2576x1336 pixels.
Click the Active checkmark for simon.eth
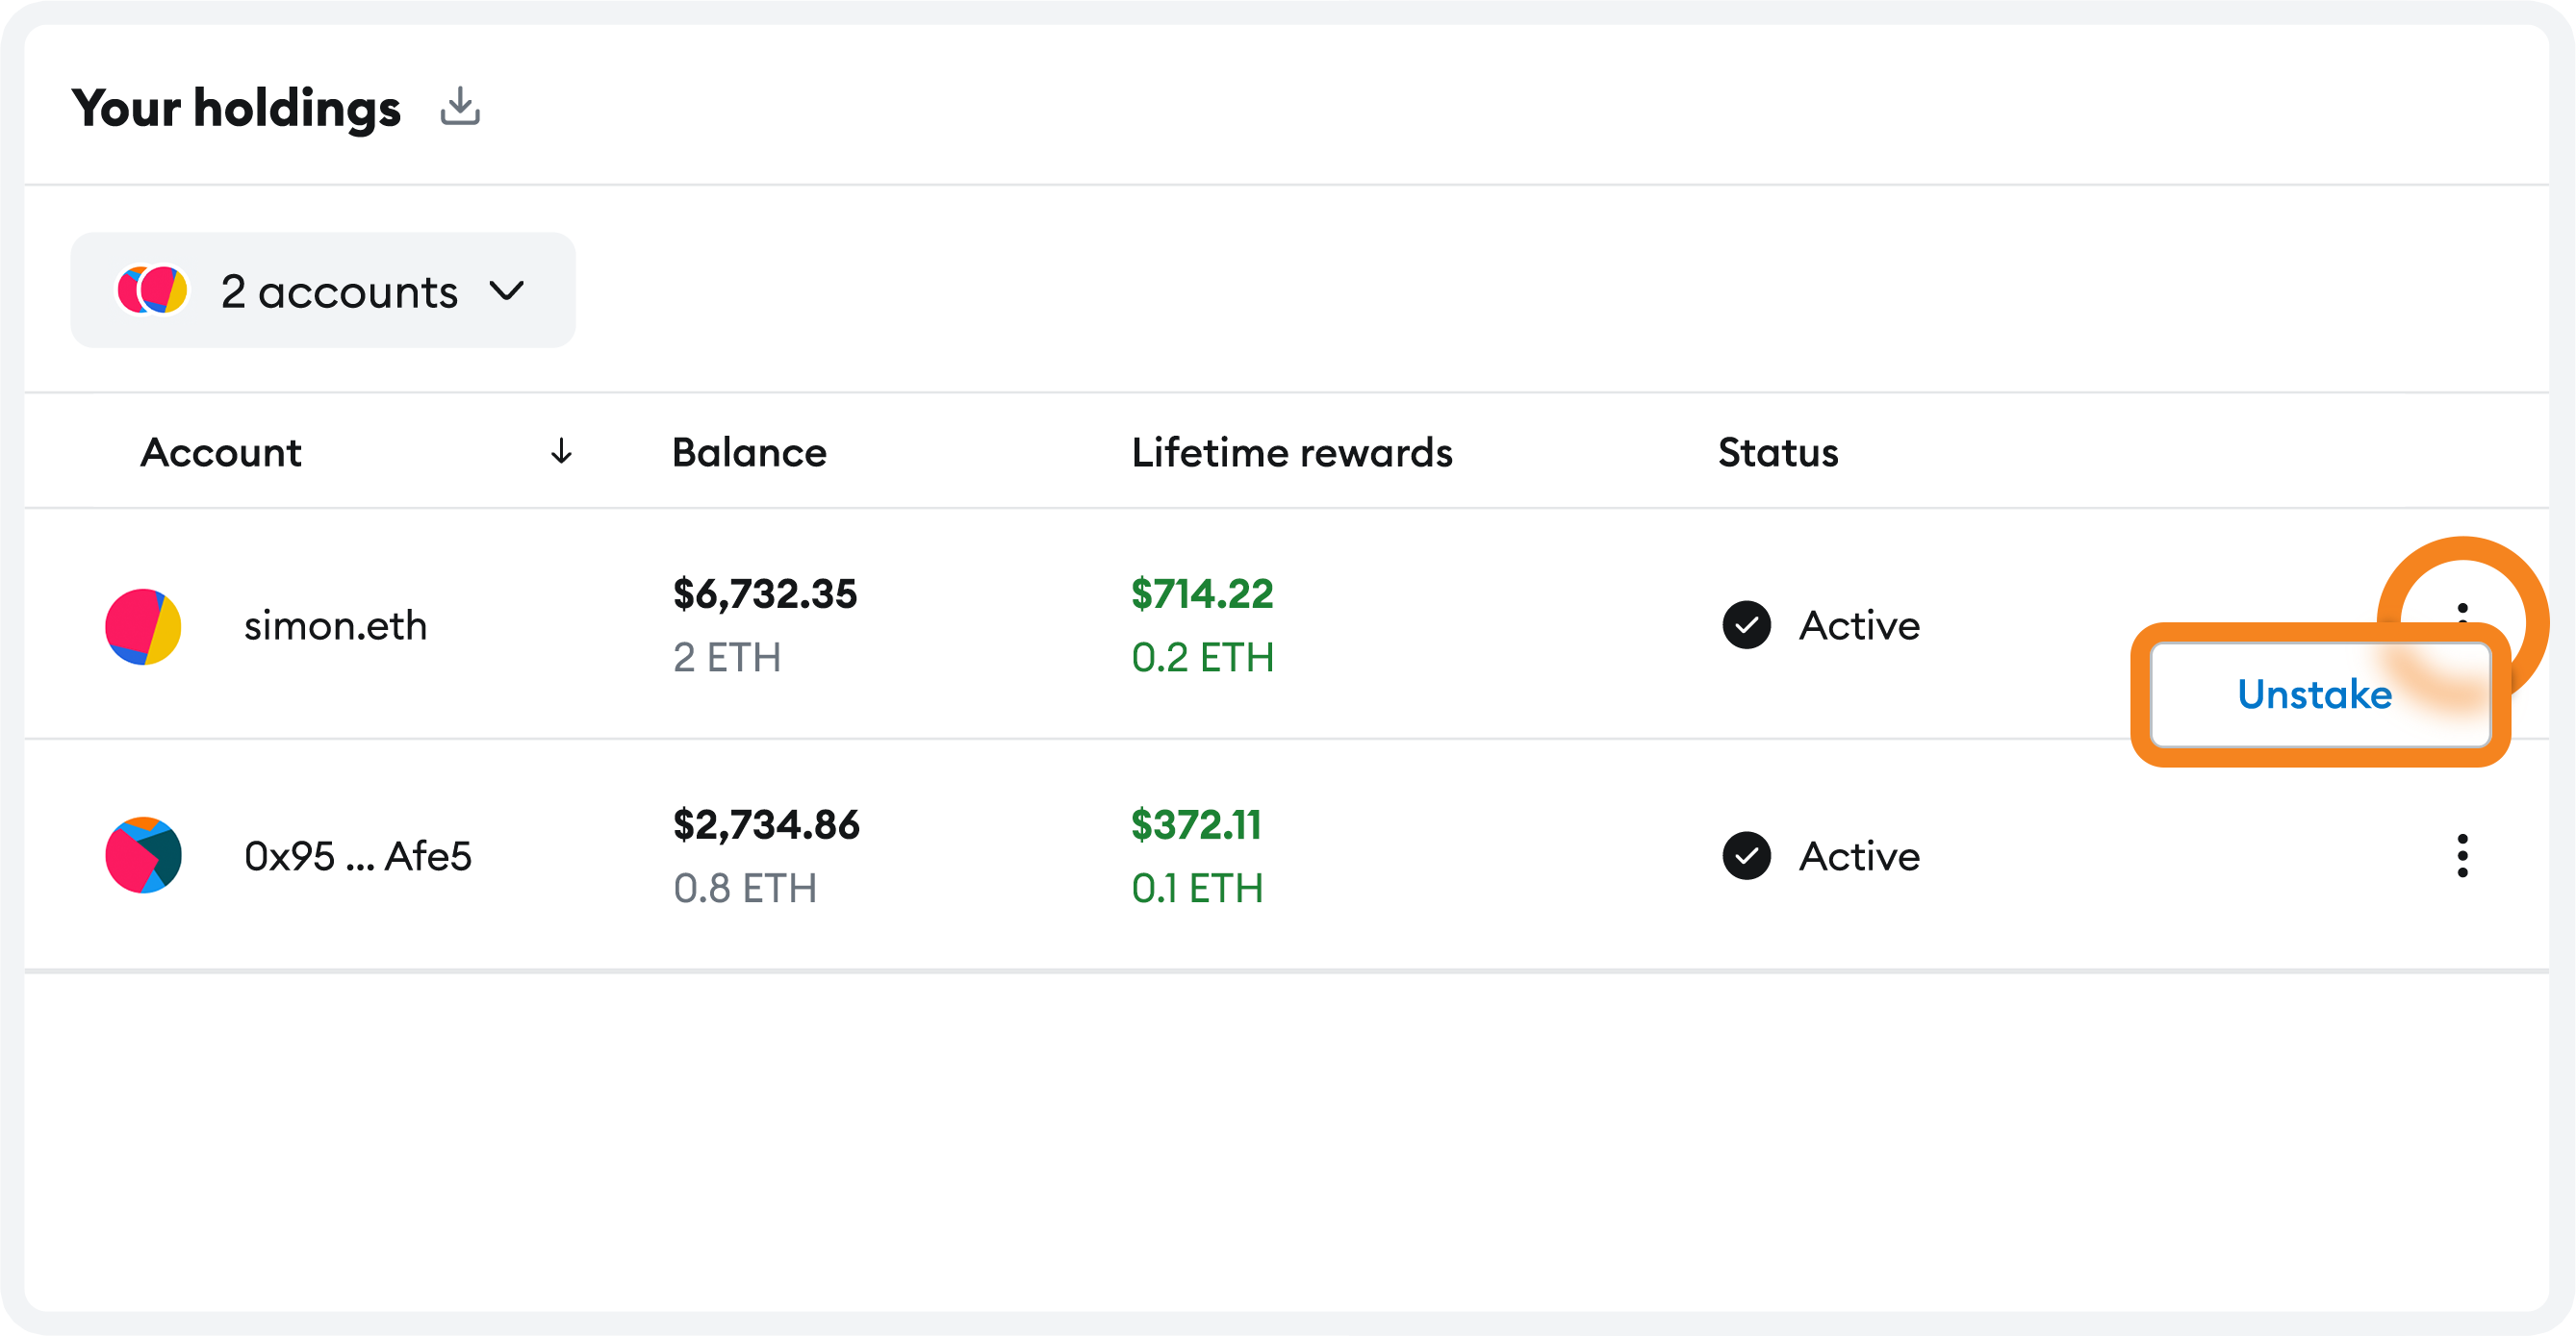1746,625
